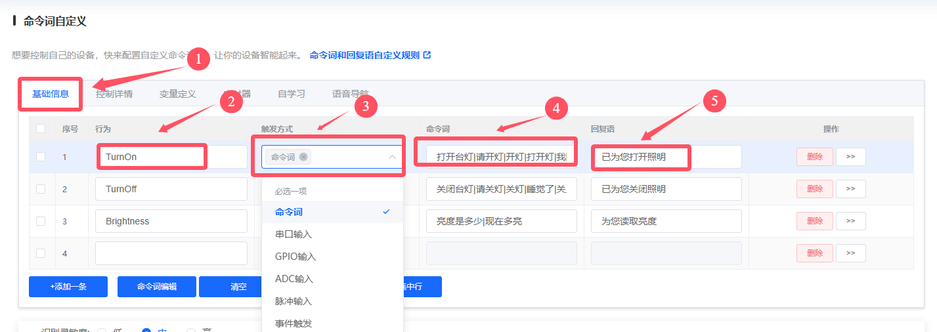Delete row 3 Brightness via 删除
The height and width of the screenshot is (332, 937).
coord(815,221)
